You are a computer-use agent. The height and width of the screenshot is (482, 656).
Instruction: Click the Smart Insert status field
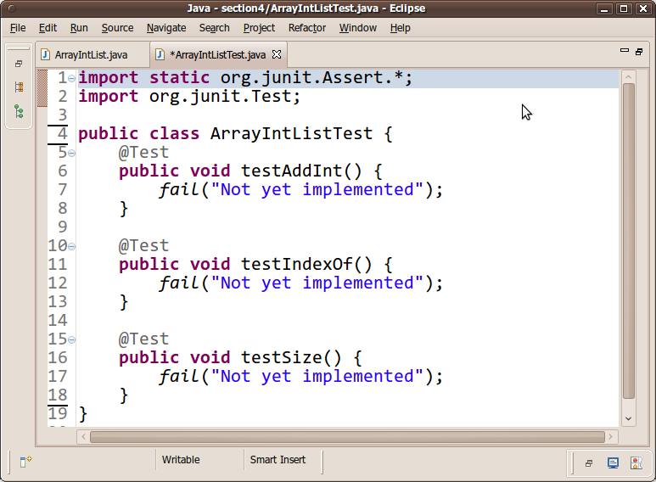(278, 460)
